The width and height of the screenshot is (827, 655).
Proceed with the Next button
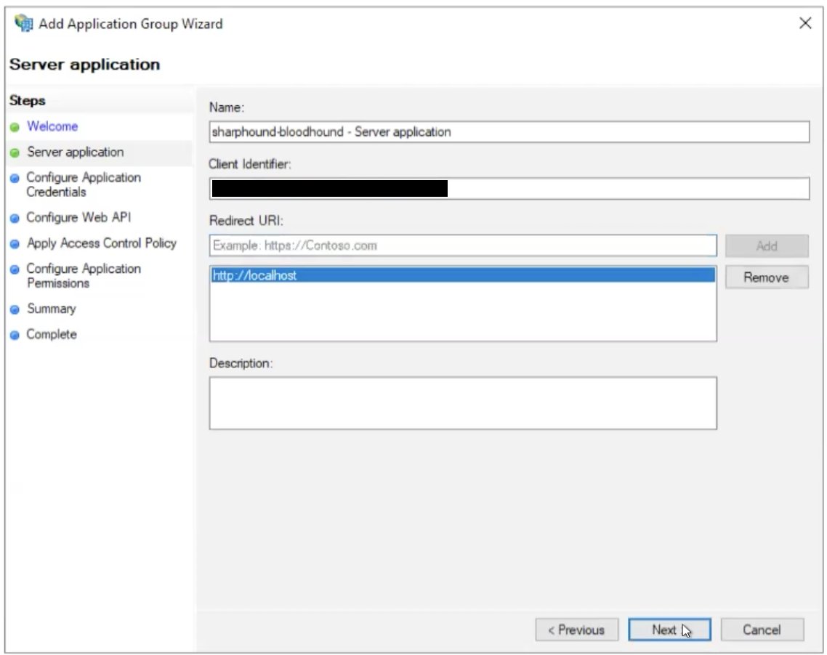coord(669,630)
